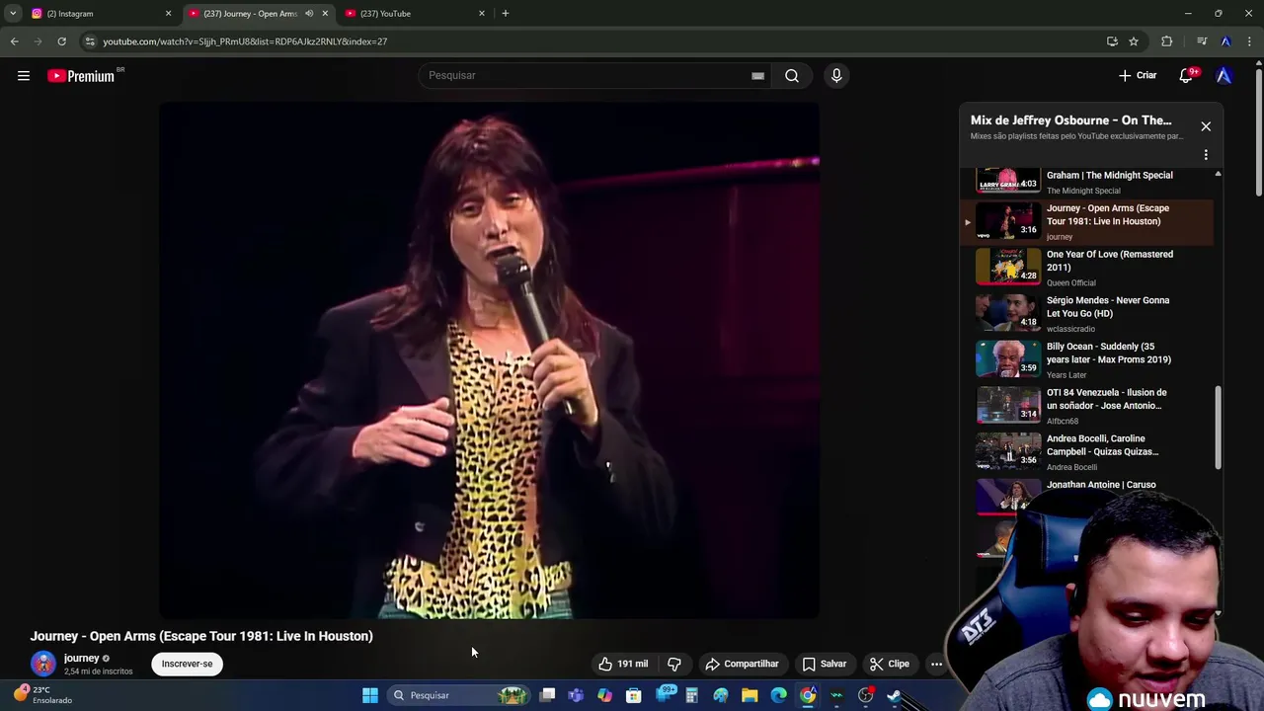The width and height of the screenshot is (1264, 711).
Task: Open the Windows Start menu
Action: coord(370,695)
